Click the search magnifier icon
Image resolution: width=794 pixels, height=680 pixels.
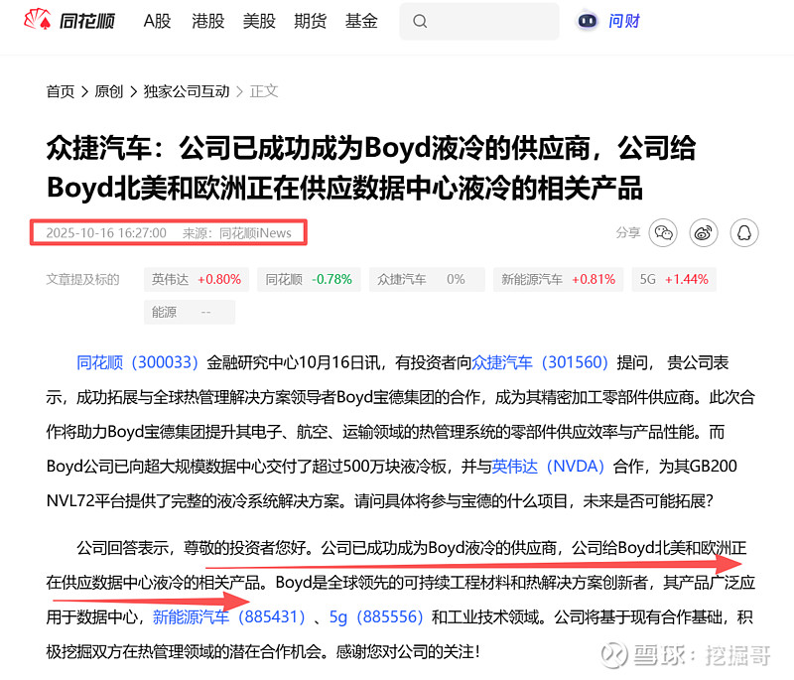(420, 21)
